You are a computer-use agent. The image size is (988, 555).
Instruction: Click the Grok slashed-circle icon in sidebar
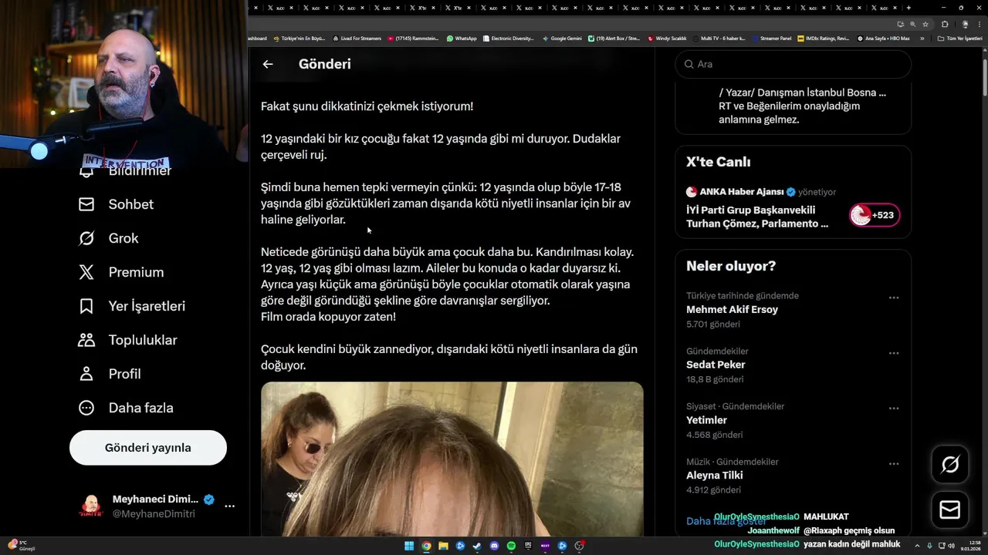86,238
